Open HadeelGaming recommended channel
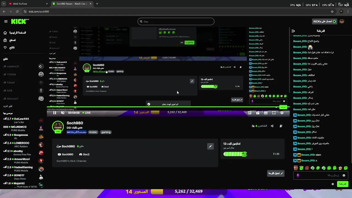Viewport: 352px width, 198px height. [x=23, y=169]
